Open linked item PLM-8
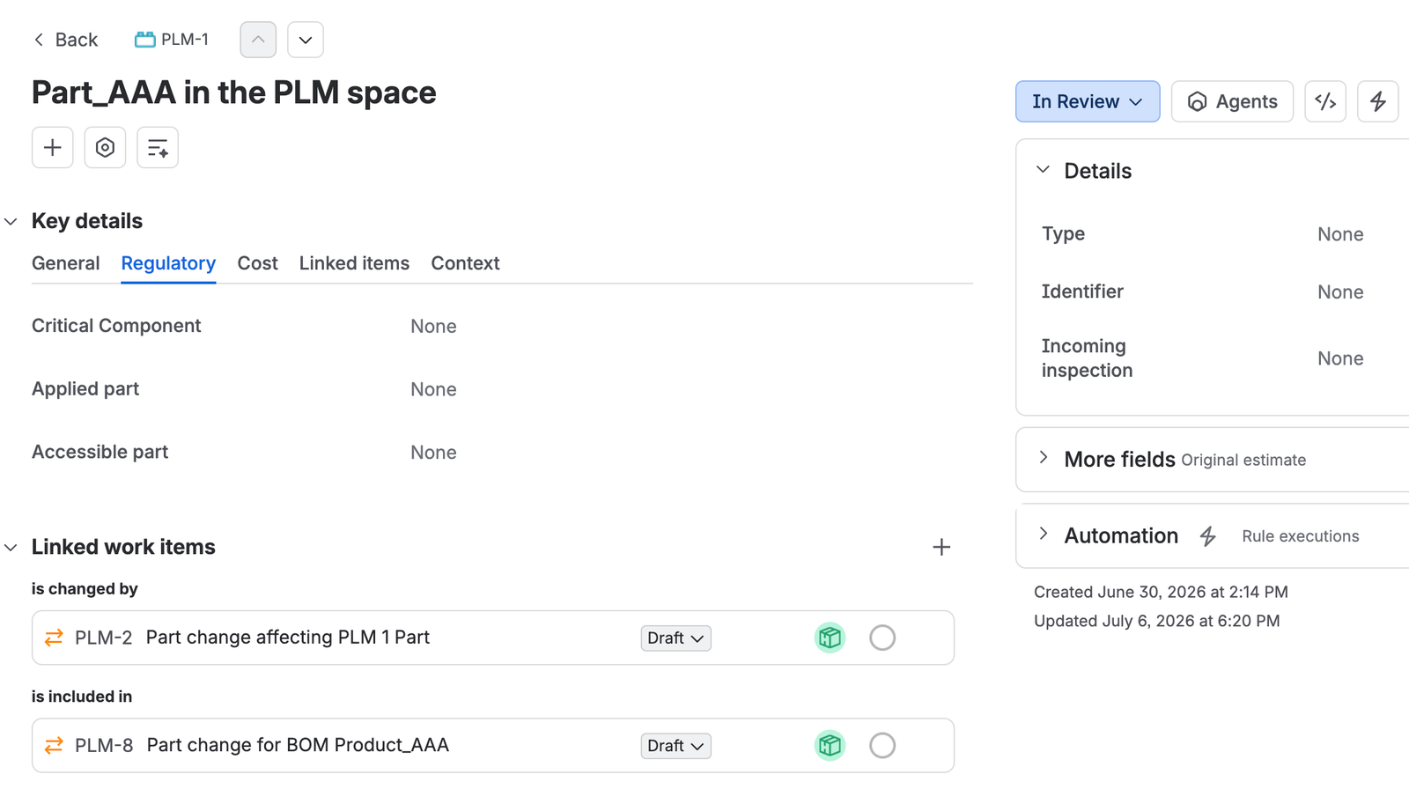Screen dimensions: 1409x789 [x=104, y=746]
